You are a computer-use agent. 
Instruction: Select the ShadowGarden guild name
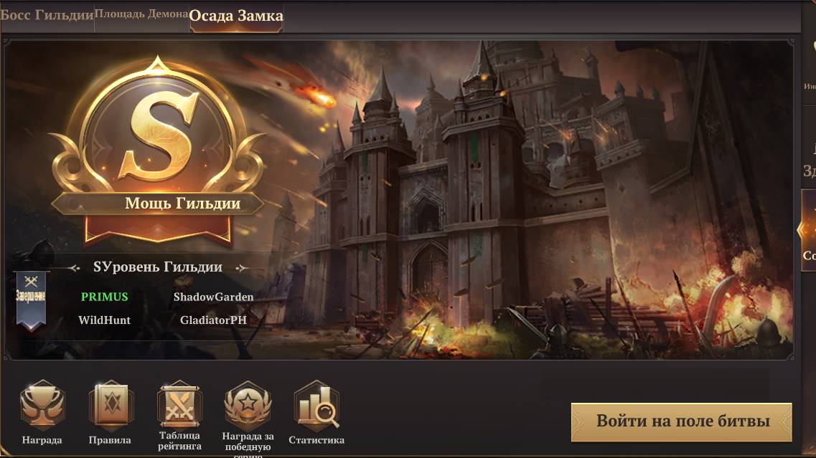click(x=213, y=297)
